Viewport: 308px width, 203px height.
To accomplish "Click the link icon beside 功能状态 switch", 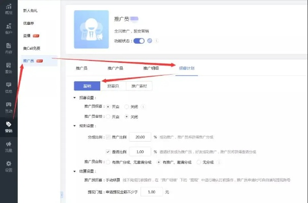I will pyautogui.click(x=150, y=41).
